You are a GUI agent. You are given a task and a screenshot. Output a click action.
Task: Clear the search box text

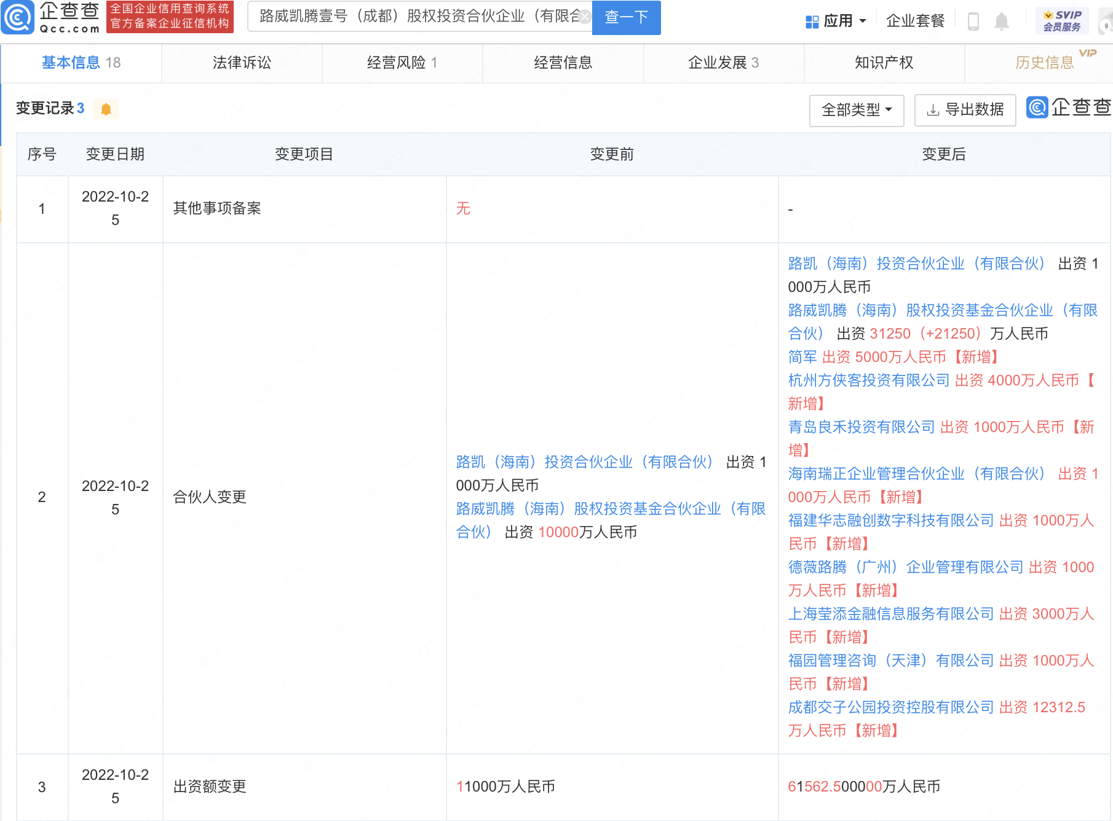pyautogui.click(x=585, y=17)
